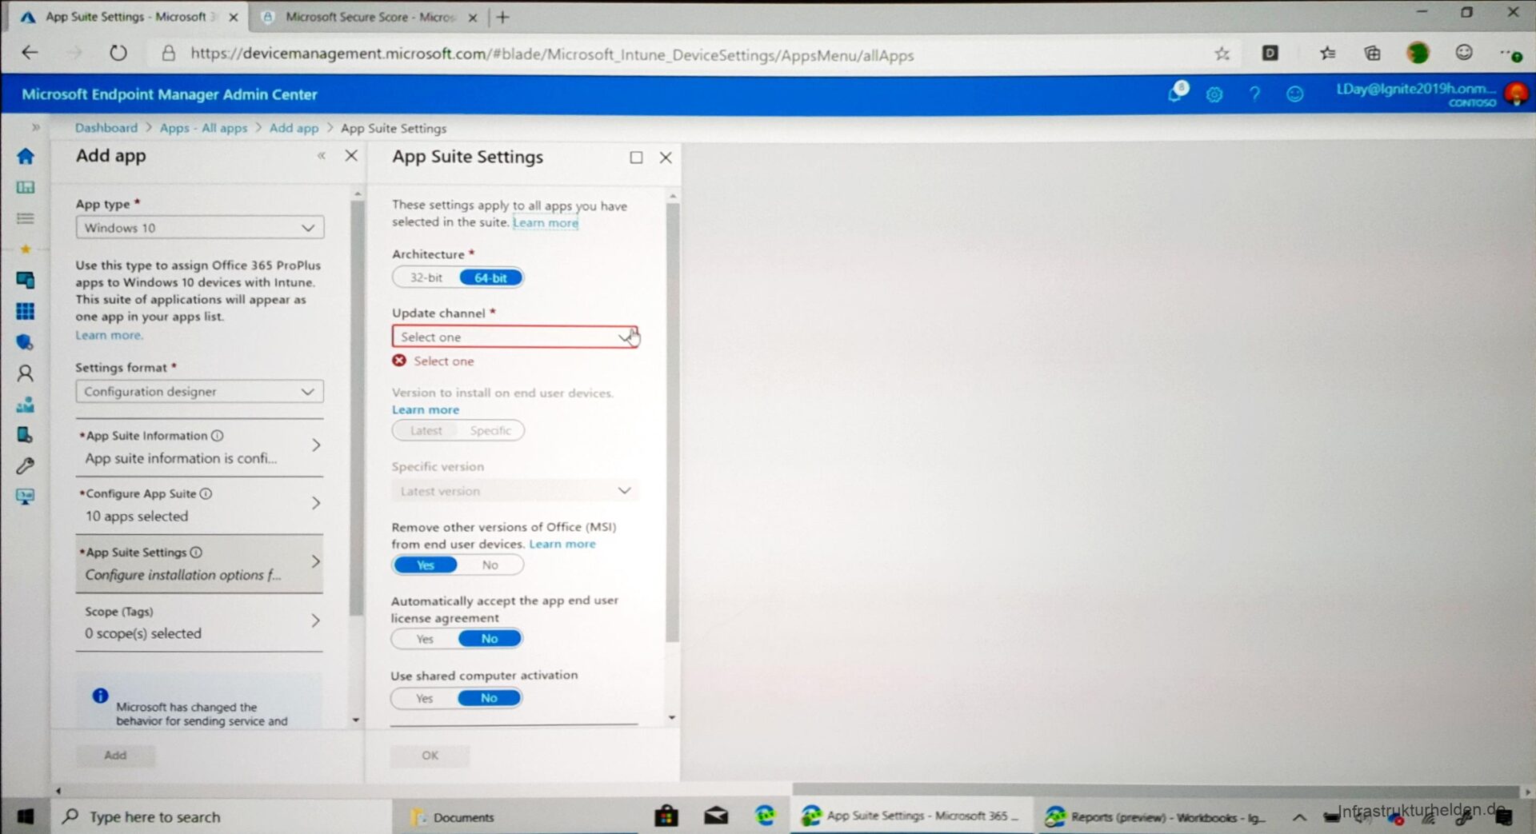Switch to Microsoft Secure Score tab
Viewport: 1536px width, 834px height.
coord(370,17)
